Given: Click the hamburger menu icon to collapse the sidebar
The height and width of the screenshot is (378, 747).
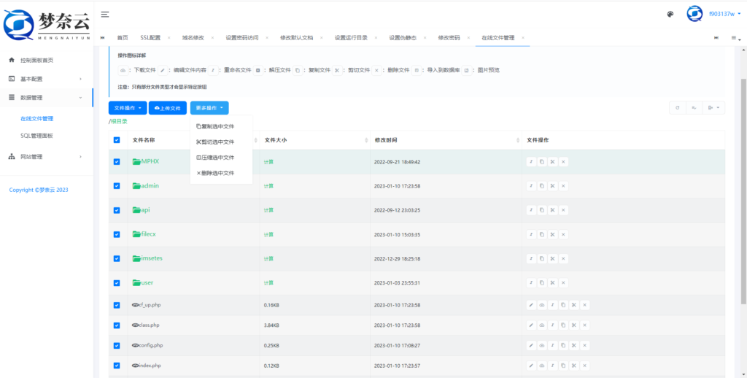Looking at the screenshot, I should [x=106, y=14].
